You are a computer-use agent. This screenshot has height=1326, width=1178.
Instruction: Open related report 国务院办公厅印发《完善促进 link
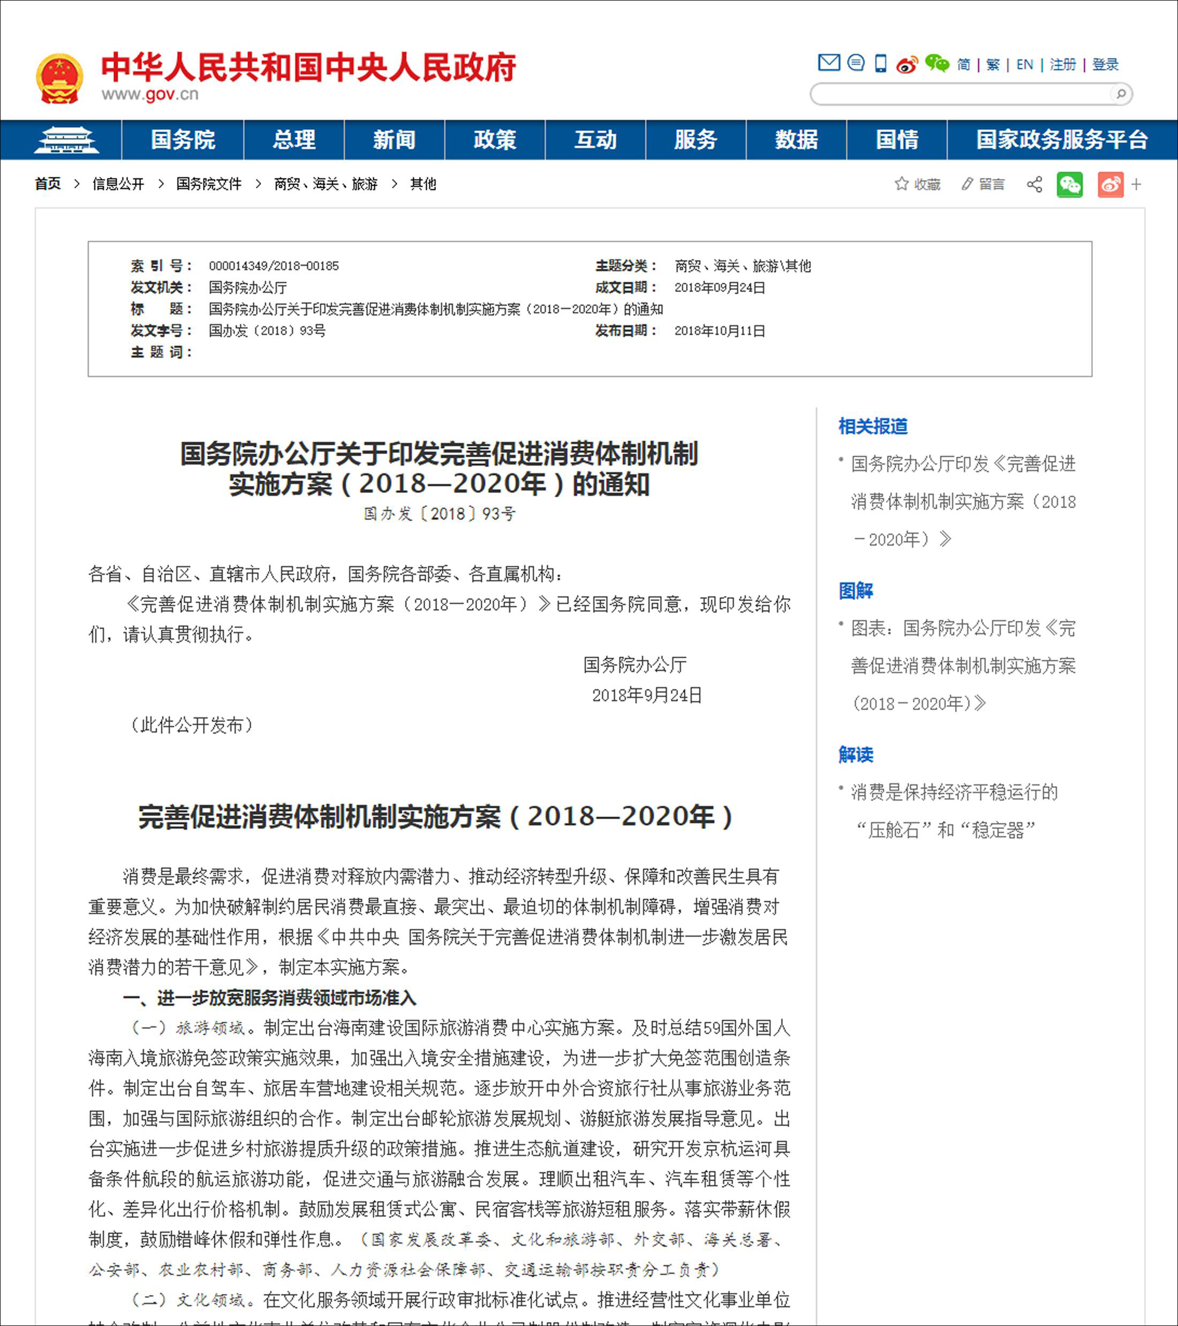963,501
